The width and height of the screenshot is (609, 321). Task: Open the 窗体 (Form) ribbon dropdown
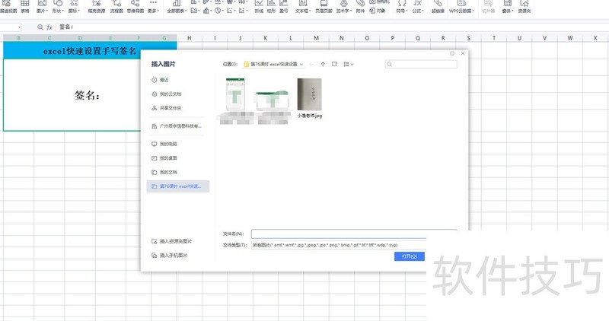(507, 6)
